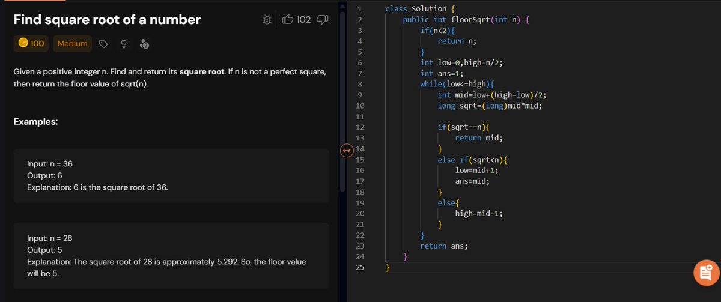The width and height of the screenshot is (721, 302).
Task: Report a bug with the bug icon
Action: (x=269, y=20)
